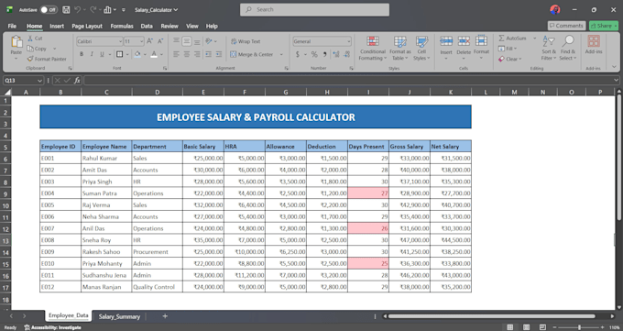Open the Clear dropdown
This screenshot has height=331, width=623.
[x=509, y=59]
